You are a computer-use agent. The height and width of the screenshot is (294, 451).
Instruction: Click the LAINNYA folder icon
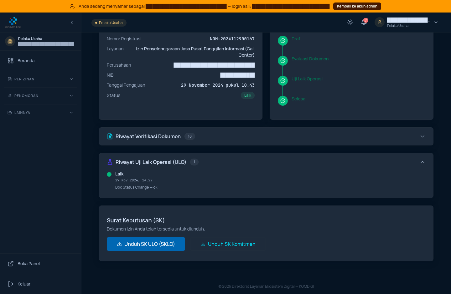coord(10,113)
